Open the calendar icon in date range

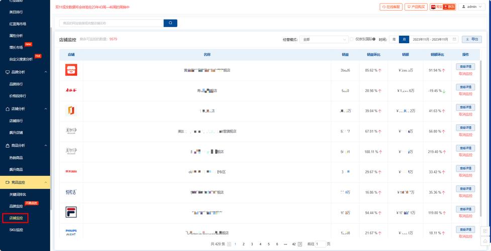pos(454,39)
